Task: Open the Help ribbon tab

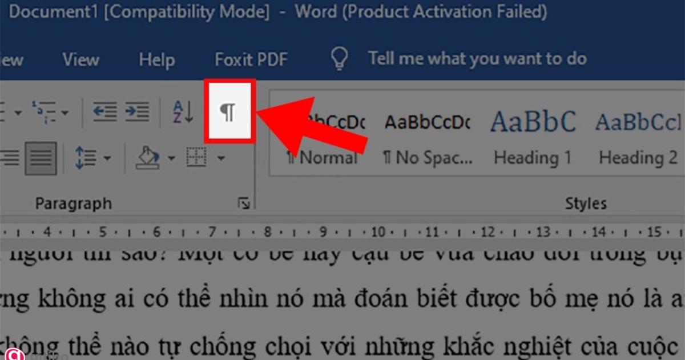Action: [156, 58]
